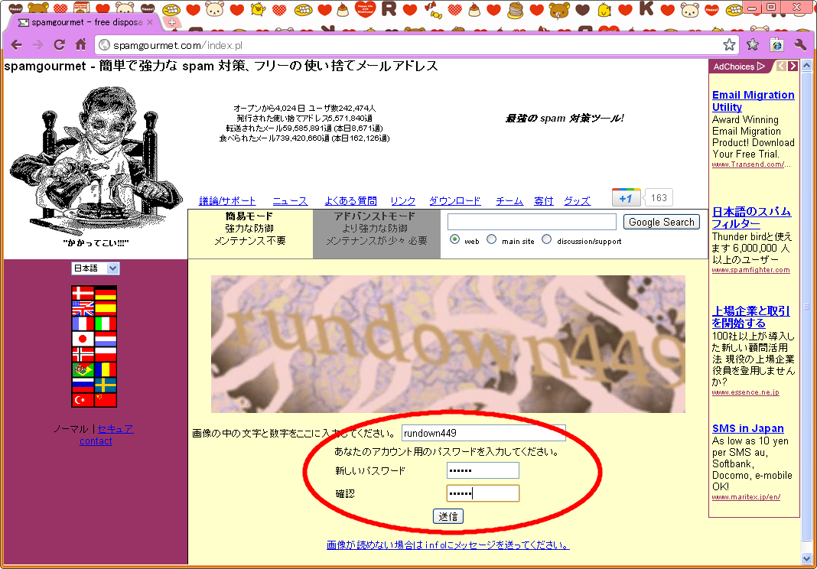
Task: Choose the Danish flag in language list
Action: coord(83,293)
